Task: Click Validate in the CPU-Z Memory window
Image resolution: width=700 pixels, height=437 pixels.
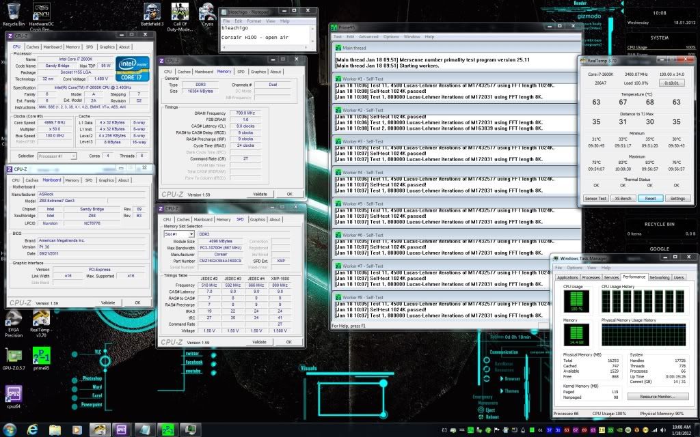Action: coord(260,194)
